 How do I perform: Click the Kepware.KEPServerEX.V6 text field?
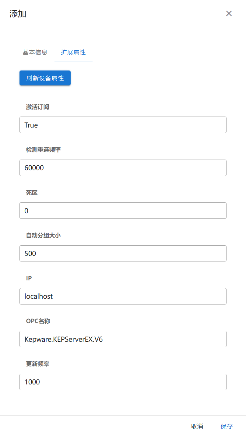[123, 339]
